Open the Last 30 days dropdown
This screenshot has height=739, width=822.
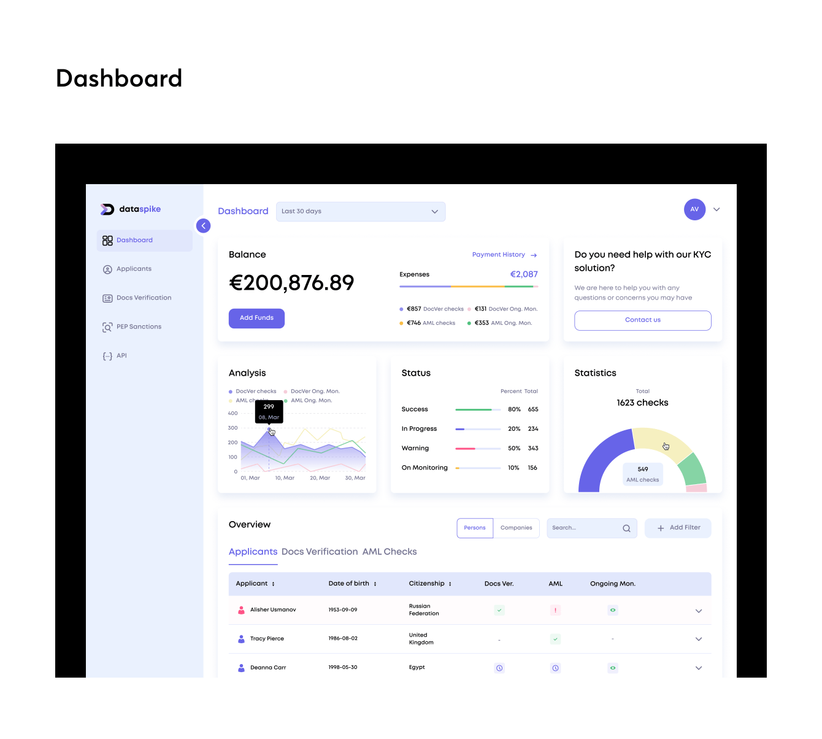pos(361,212)
